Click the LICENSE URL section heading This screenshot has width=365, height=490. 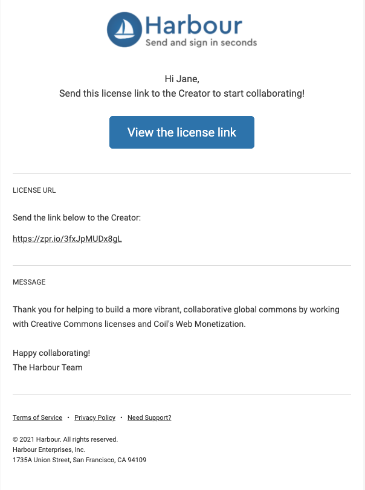[34, 190]
